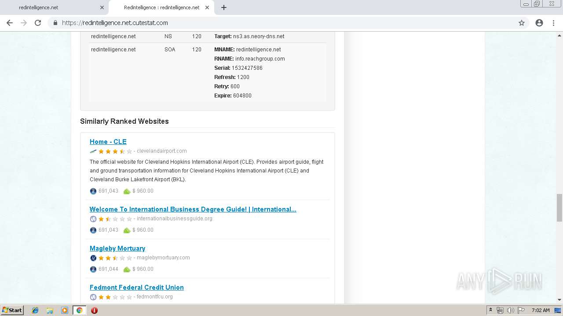The height and width of the screenshot is (316, 563).
Task: View site security lock icon
Action: pyautogui.click(x=55, y=23)
